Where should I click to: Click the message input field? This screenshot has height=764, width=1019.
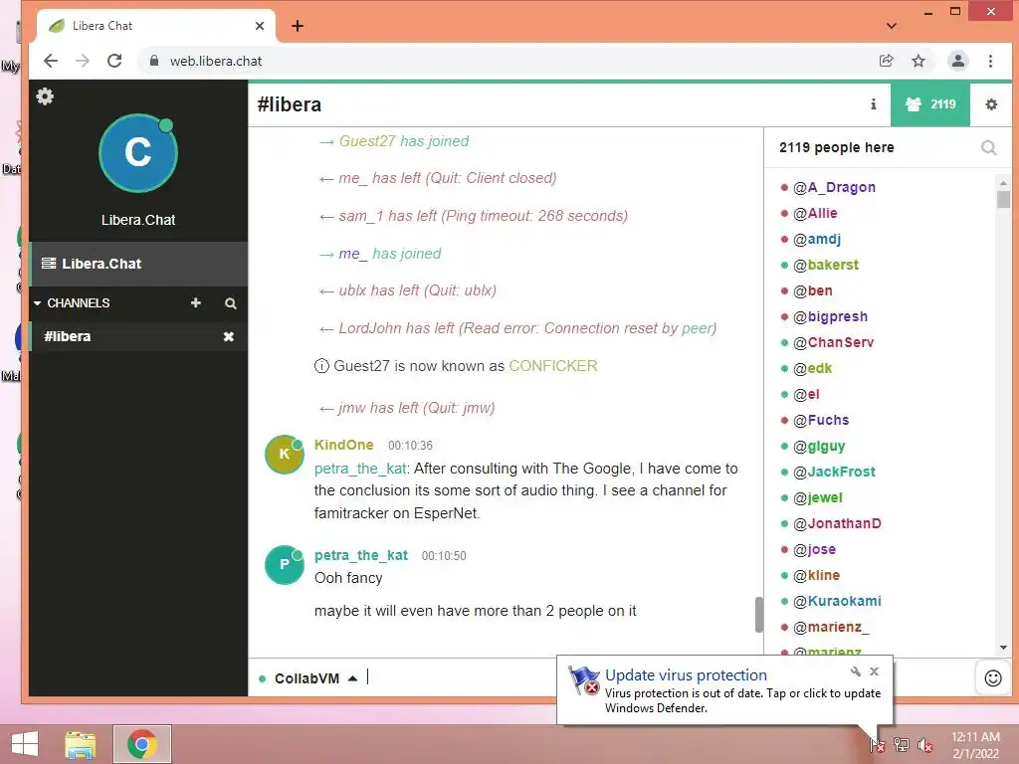[x=462, y=677]
